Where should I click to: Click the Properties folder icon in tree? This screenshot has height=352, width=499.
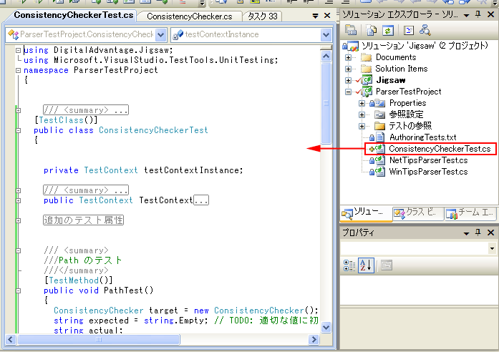coord(379,103)
